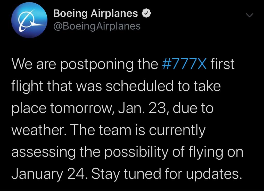
Task: Click 'assessing the possibility of flying' line
Action: coord(118,152)
